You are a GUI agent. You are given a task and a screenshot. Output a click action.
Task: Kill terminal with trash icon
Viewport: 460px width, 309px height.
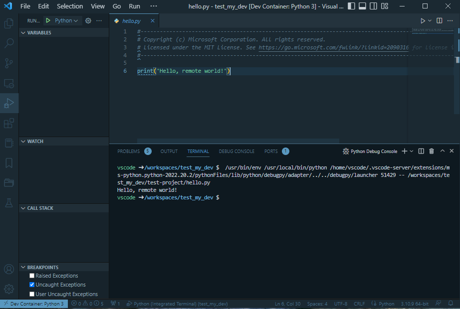(x=431, y=151)
